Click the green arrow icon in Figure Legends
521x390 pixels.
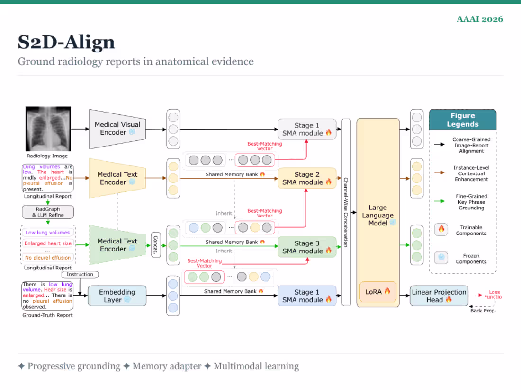(x=439, y=201)
